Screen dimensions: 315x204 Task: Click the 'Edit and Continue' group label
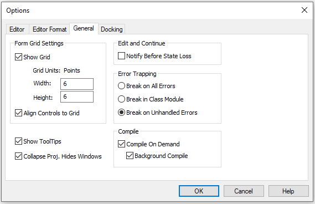[x=142, y=43]
